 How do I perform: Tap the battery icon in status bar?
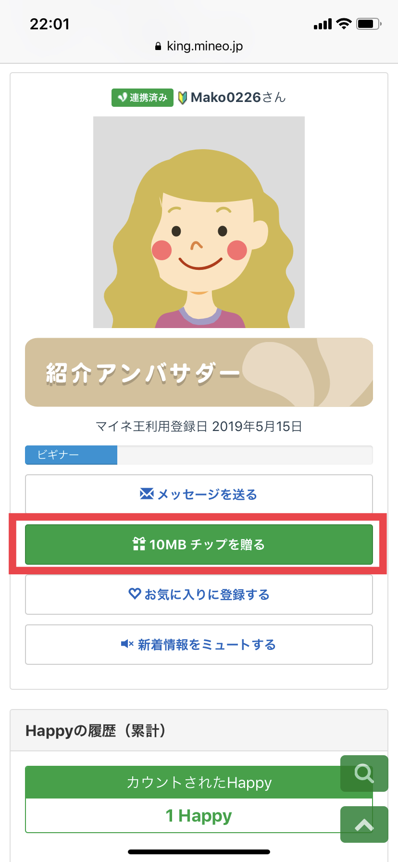click(369, 24)
